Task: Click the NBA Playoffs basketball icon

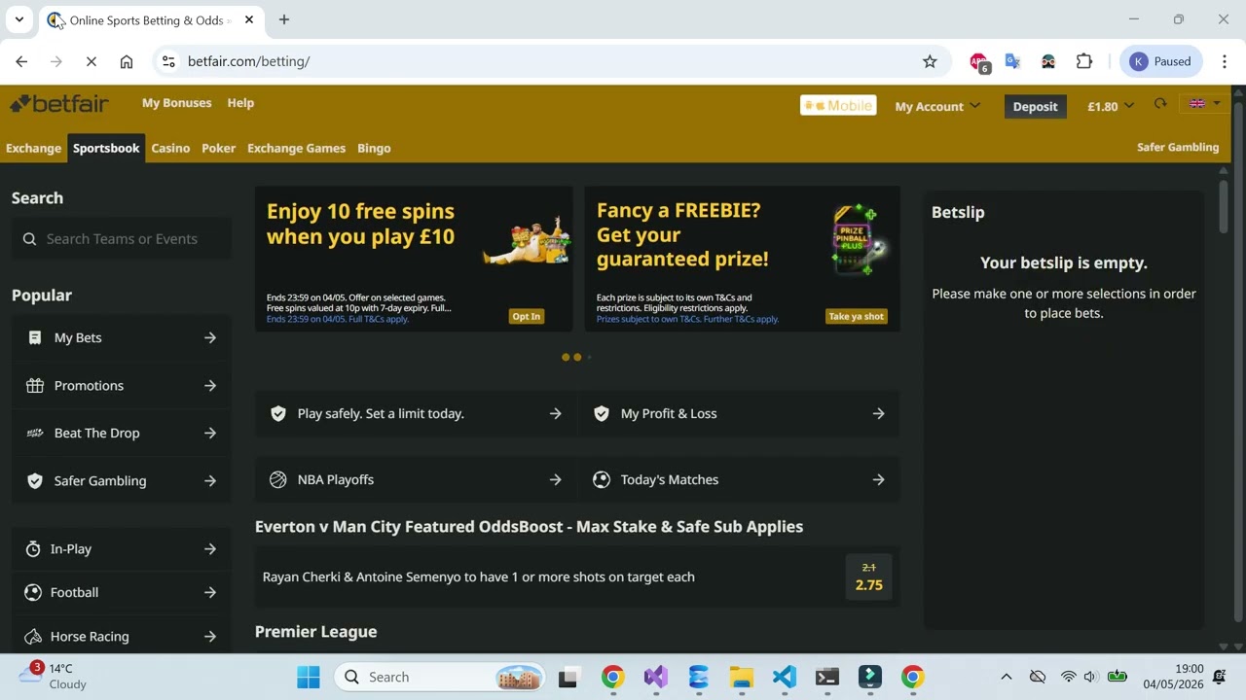Action: [x=278, y=479]
